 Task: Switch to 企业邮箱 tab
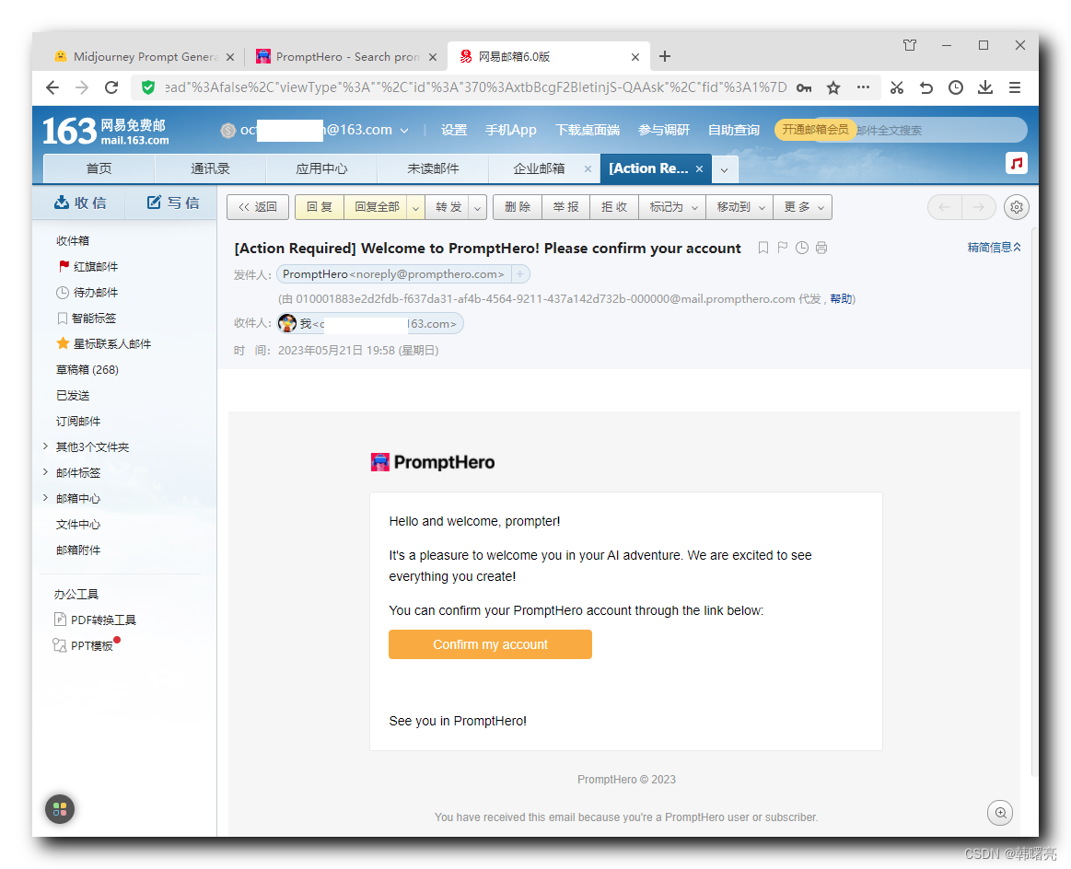tap(539, 168)
